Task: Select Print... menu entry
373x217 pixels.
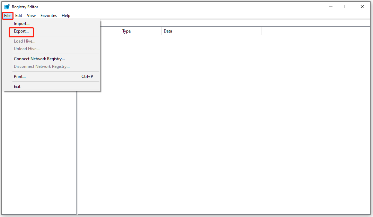Action: coord(51,76)
